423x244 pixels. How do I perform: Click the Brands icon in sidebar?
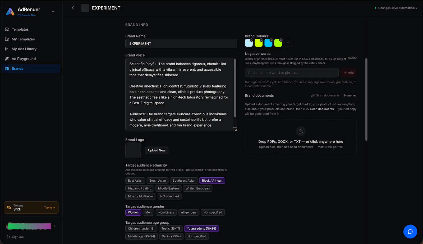[x=7, y=68]
